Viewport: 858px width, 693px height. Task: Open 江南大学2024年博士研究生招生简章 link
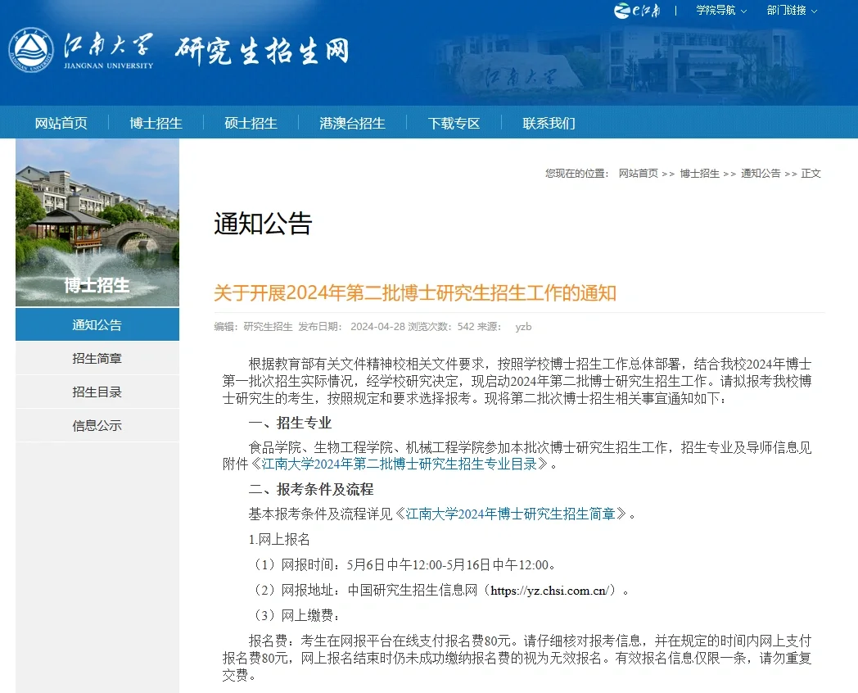pos(511,514)
